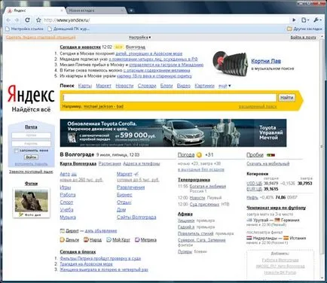This screenshot has height=283, width=327.
Task: Open the расширенный поиск link
Action: click(258, 106)
